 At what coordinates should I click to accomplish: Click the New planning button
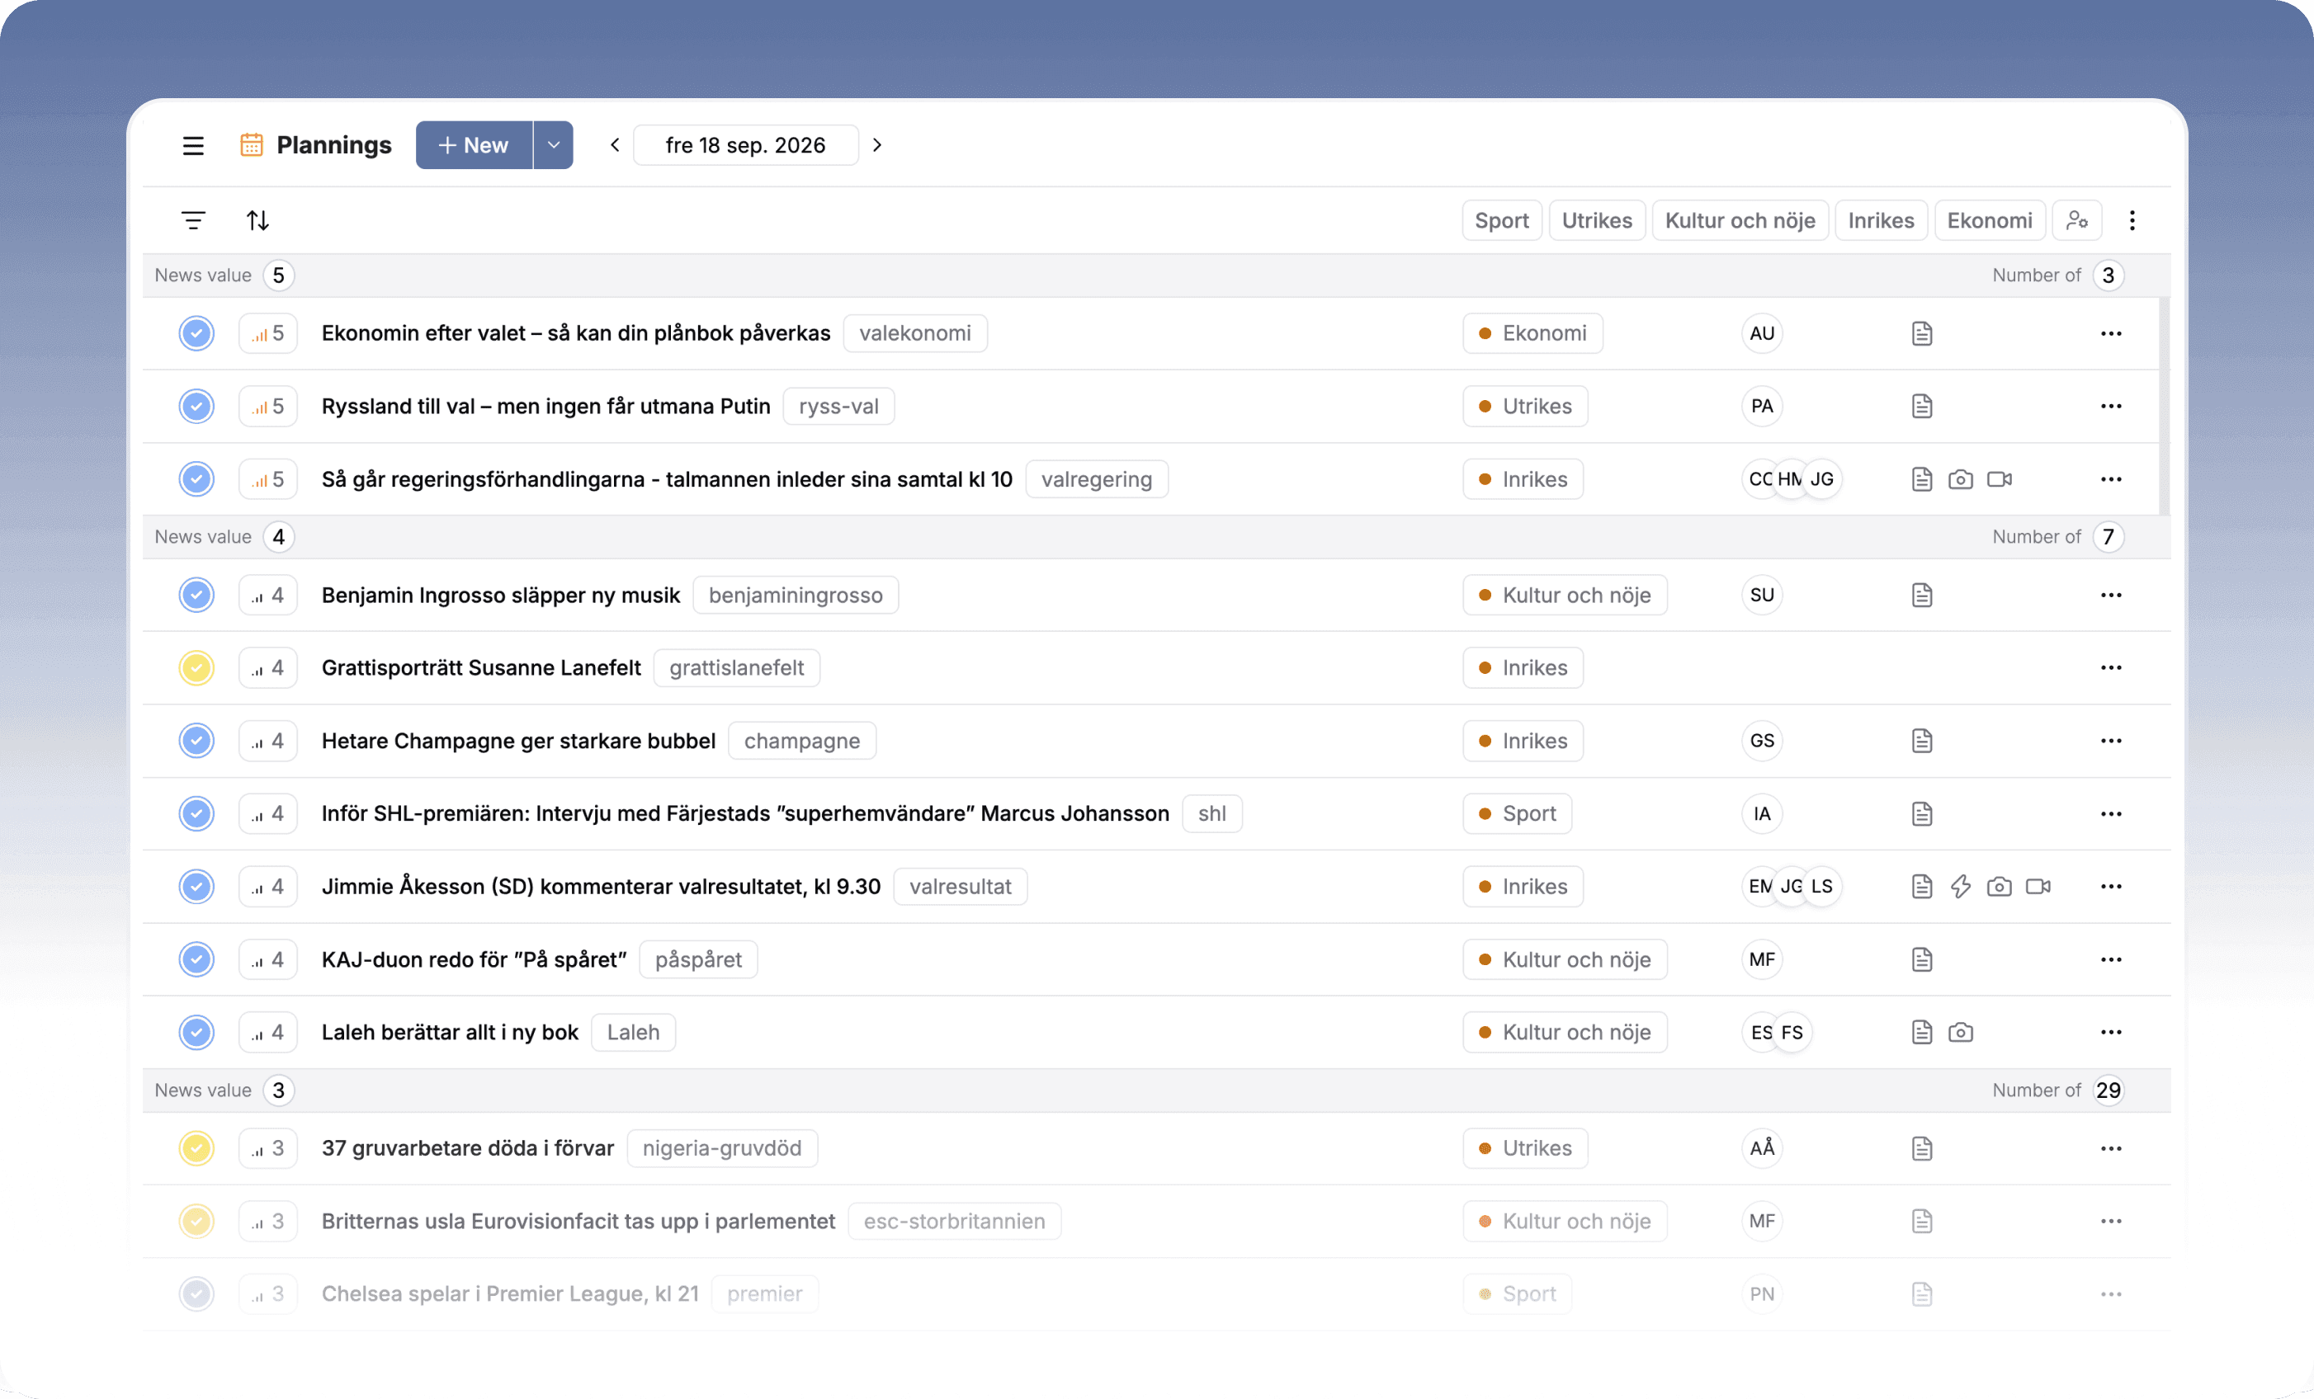point(475,145)
